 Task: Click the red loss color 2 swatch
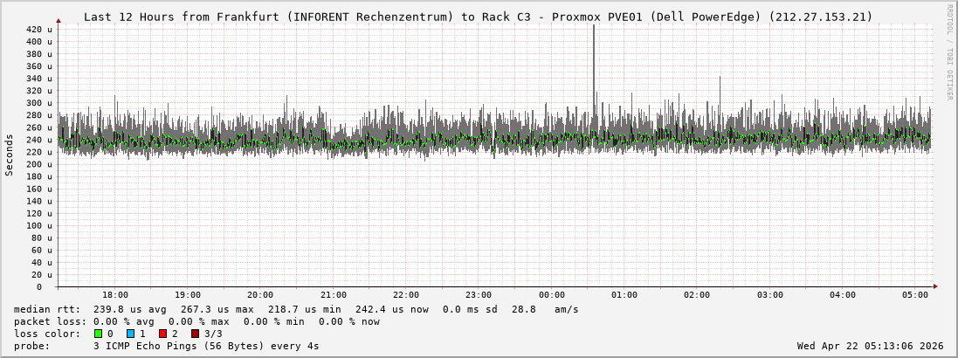162,334
